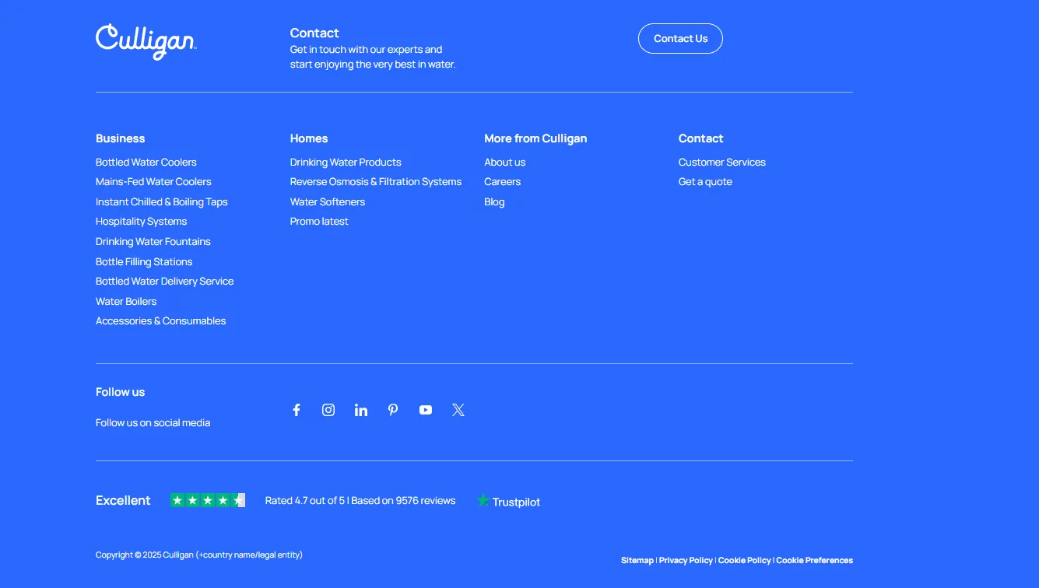Open Promo latest link
The width and height of the screenshot is (1039, 588).
pos(319,222)
